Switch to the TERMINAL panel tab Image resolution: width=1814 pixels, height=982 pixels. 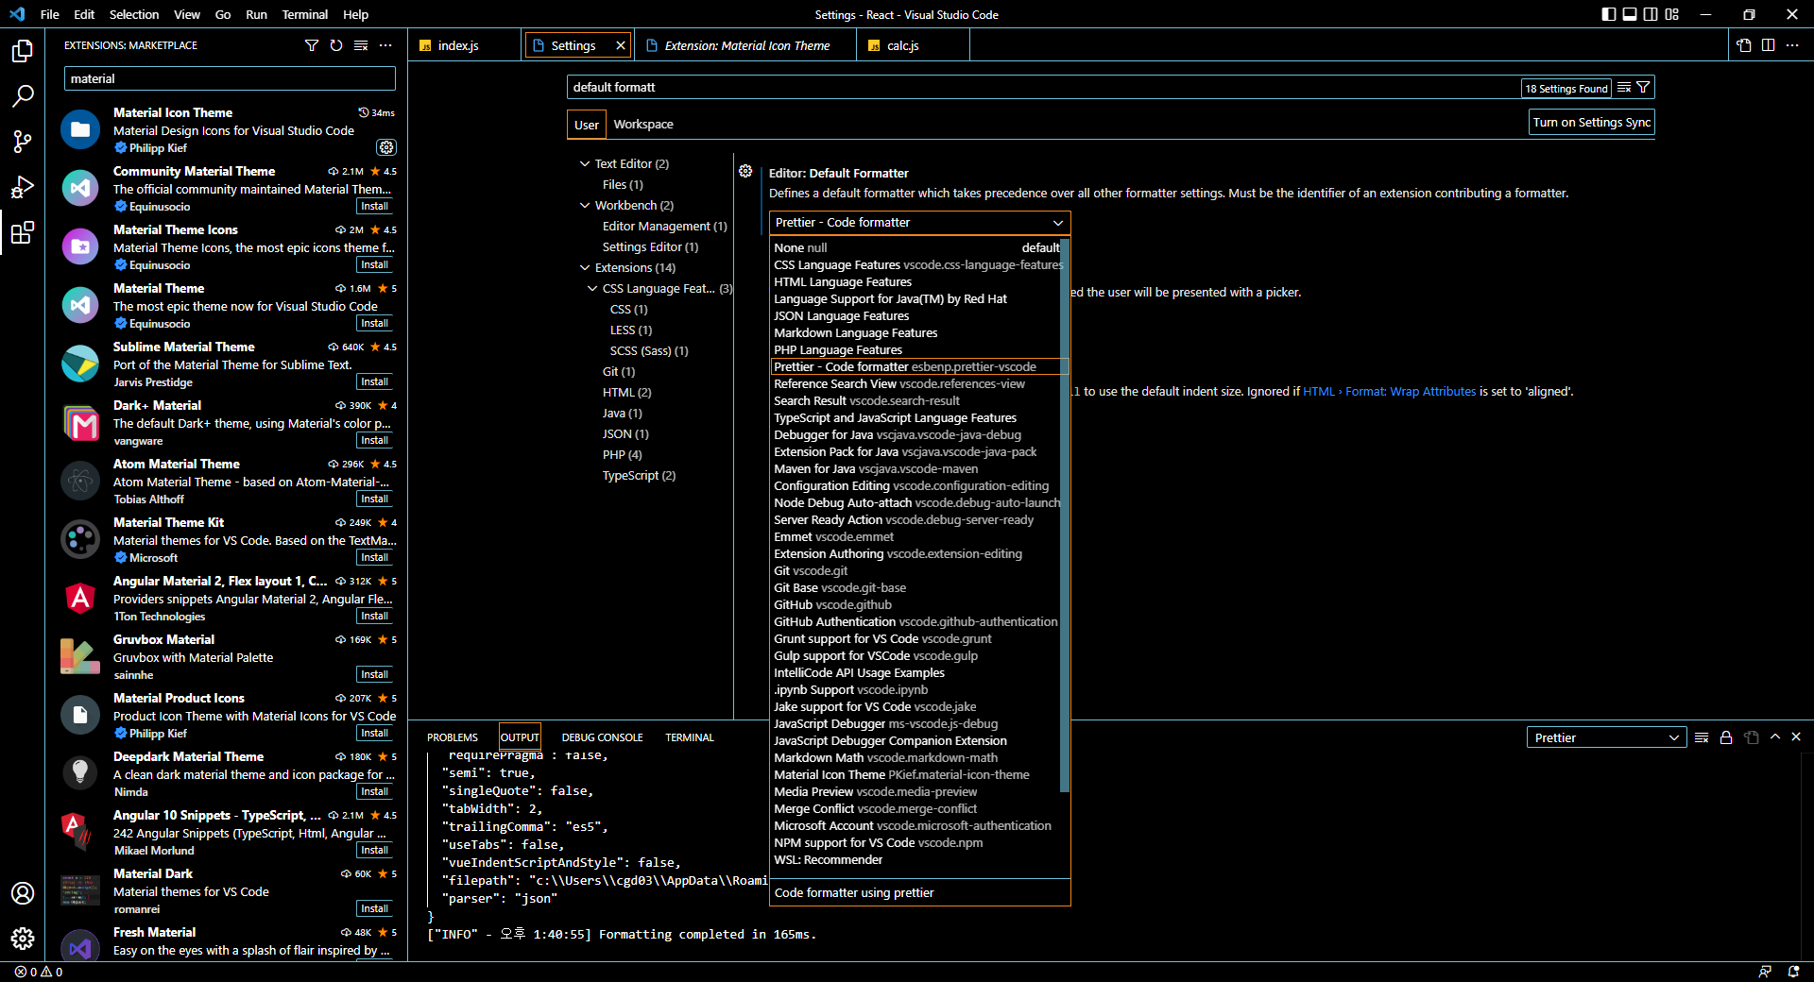(690, 737)
